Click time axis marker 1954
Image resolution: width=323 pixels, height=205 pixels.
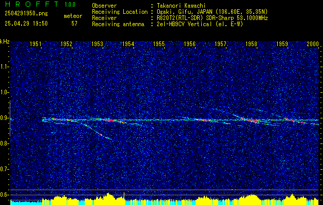click(128, 44)
